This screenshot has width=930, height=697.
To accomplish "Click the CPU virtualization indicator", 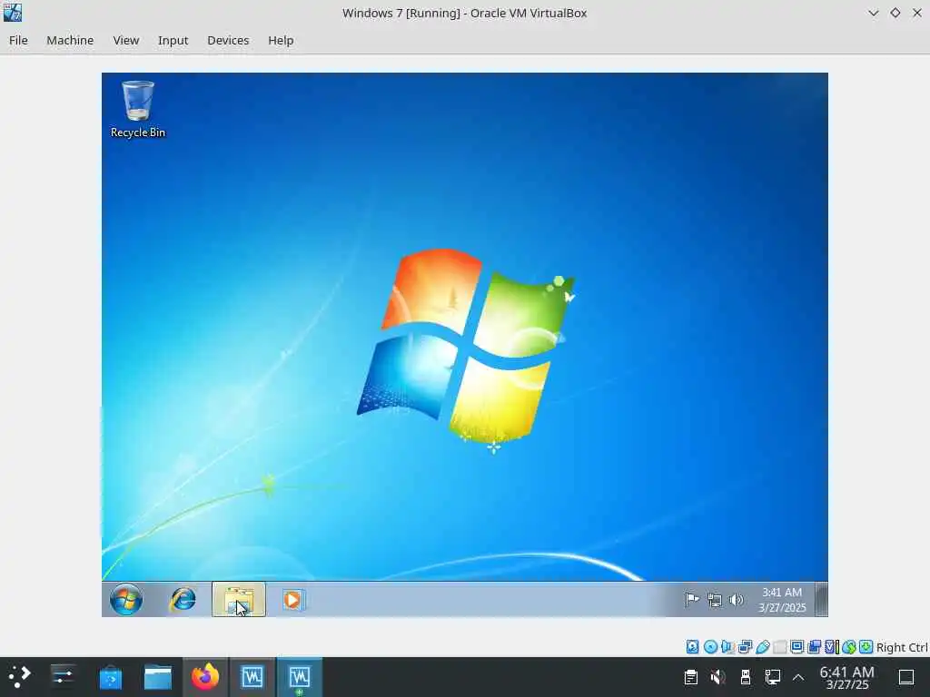I will click(x=832, y=646).
